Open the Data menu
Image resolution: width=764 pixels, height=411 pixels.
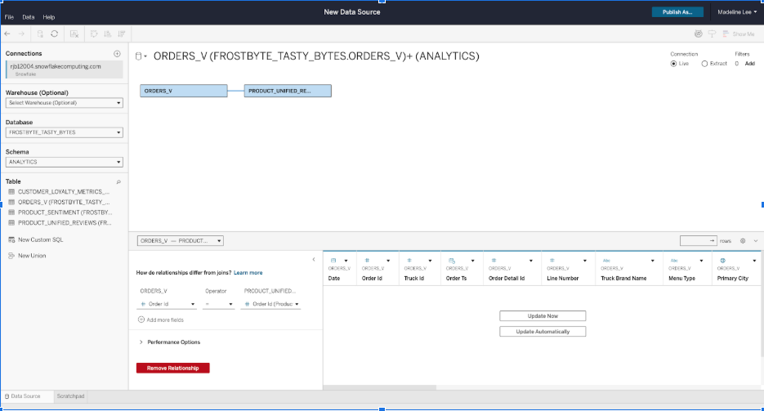(x=29, y=16)
